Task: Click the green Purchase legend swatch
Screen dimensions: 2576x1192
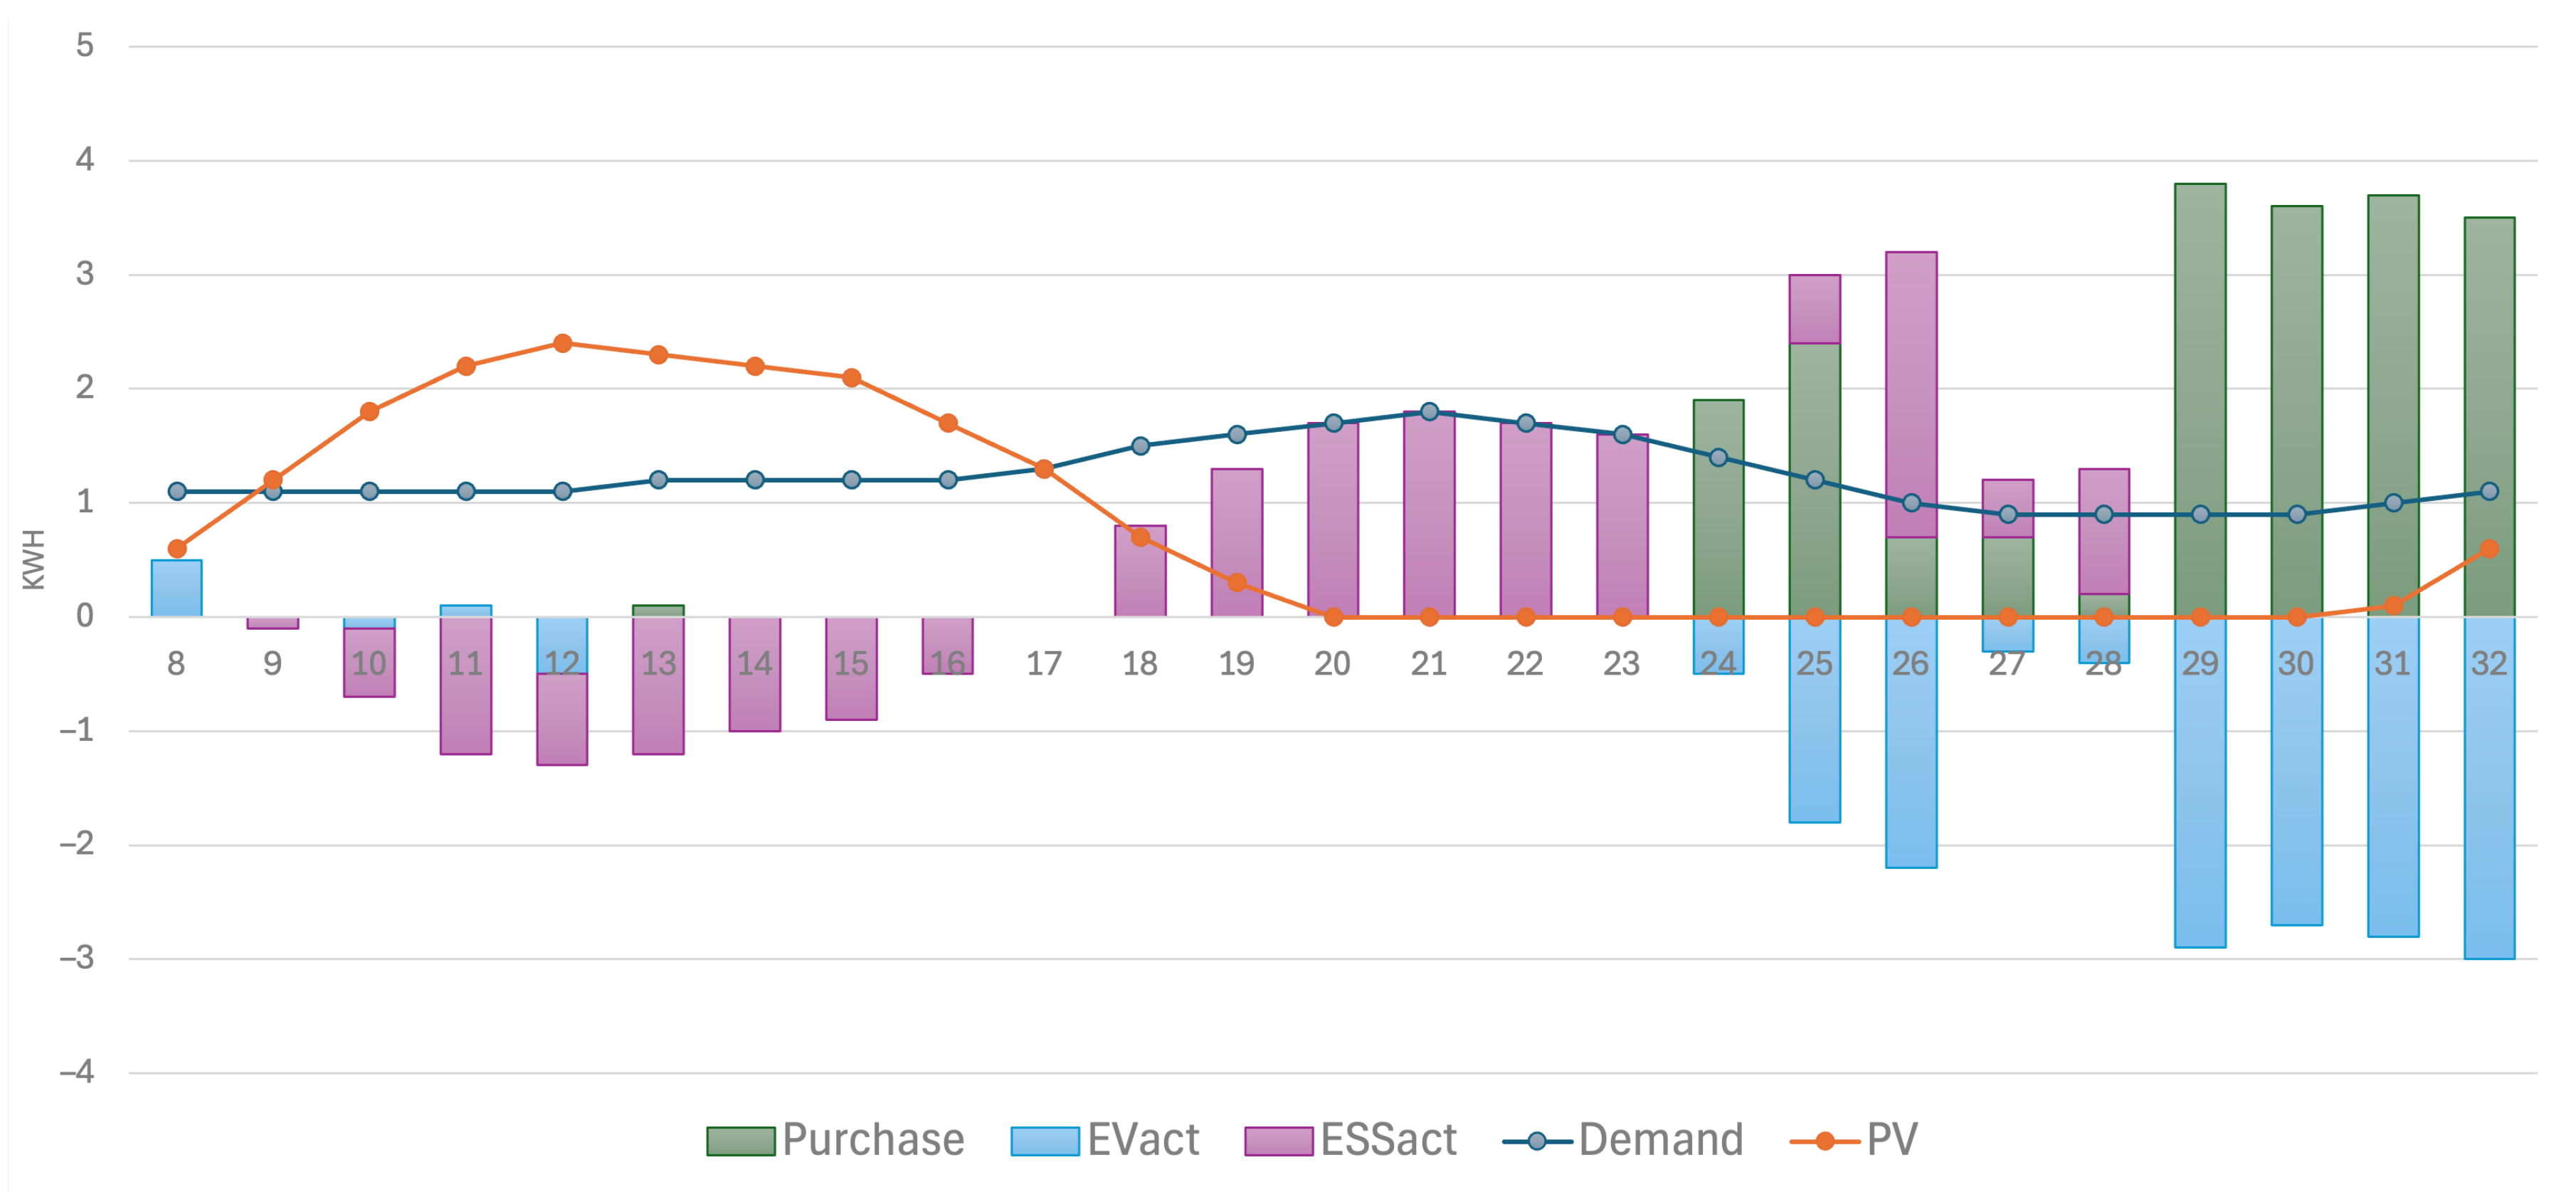Action: (740, 1140)
